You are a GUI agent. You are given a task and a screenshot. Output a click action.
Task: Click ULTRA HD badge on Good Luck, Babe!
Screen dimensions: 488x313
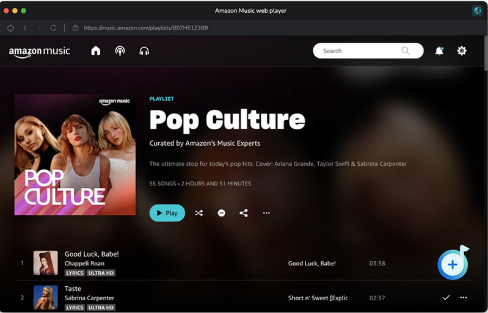101,273
